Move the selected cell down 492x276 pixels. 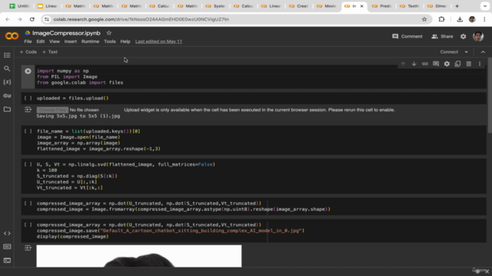click(414, 64)
